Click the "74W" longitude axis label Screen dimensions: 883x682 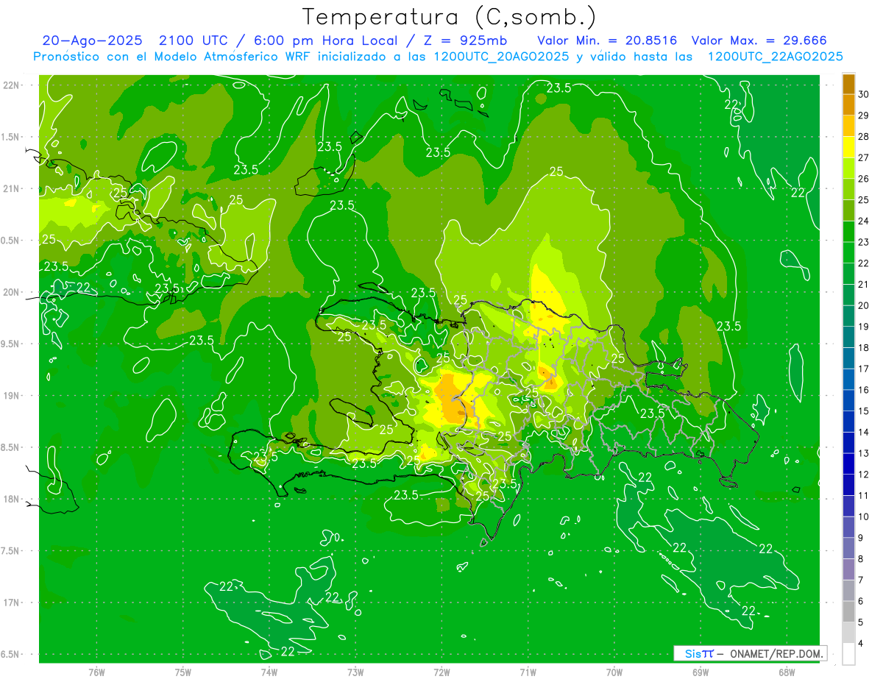[269, 672]
